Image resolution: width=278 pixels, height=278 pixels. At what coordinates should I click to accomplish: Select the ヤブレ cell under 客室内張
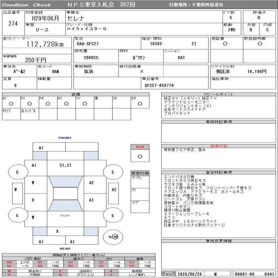point(140,182)
